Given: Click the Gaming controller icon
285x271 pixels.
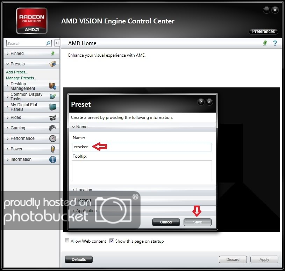Looking at the screenshot, I should (x=53, y=128).
